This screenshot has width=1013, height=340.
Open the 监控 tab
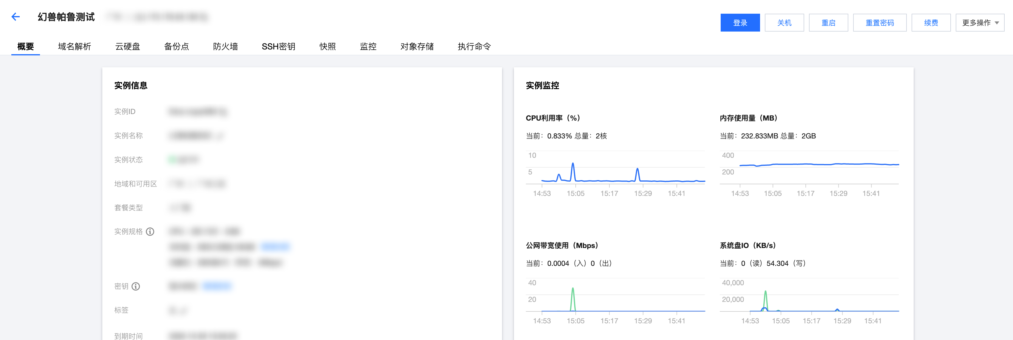pyautogui.click(x=368, y=46)
